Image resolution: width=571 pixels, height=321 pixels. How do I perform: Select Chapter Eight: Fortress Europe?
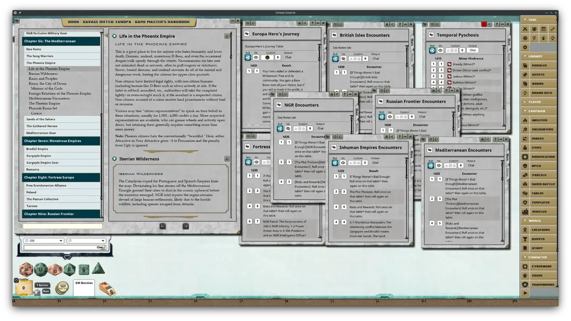pos(62,177)
